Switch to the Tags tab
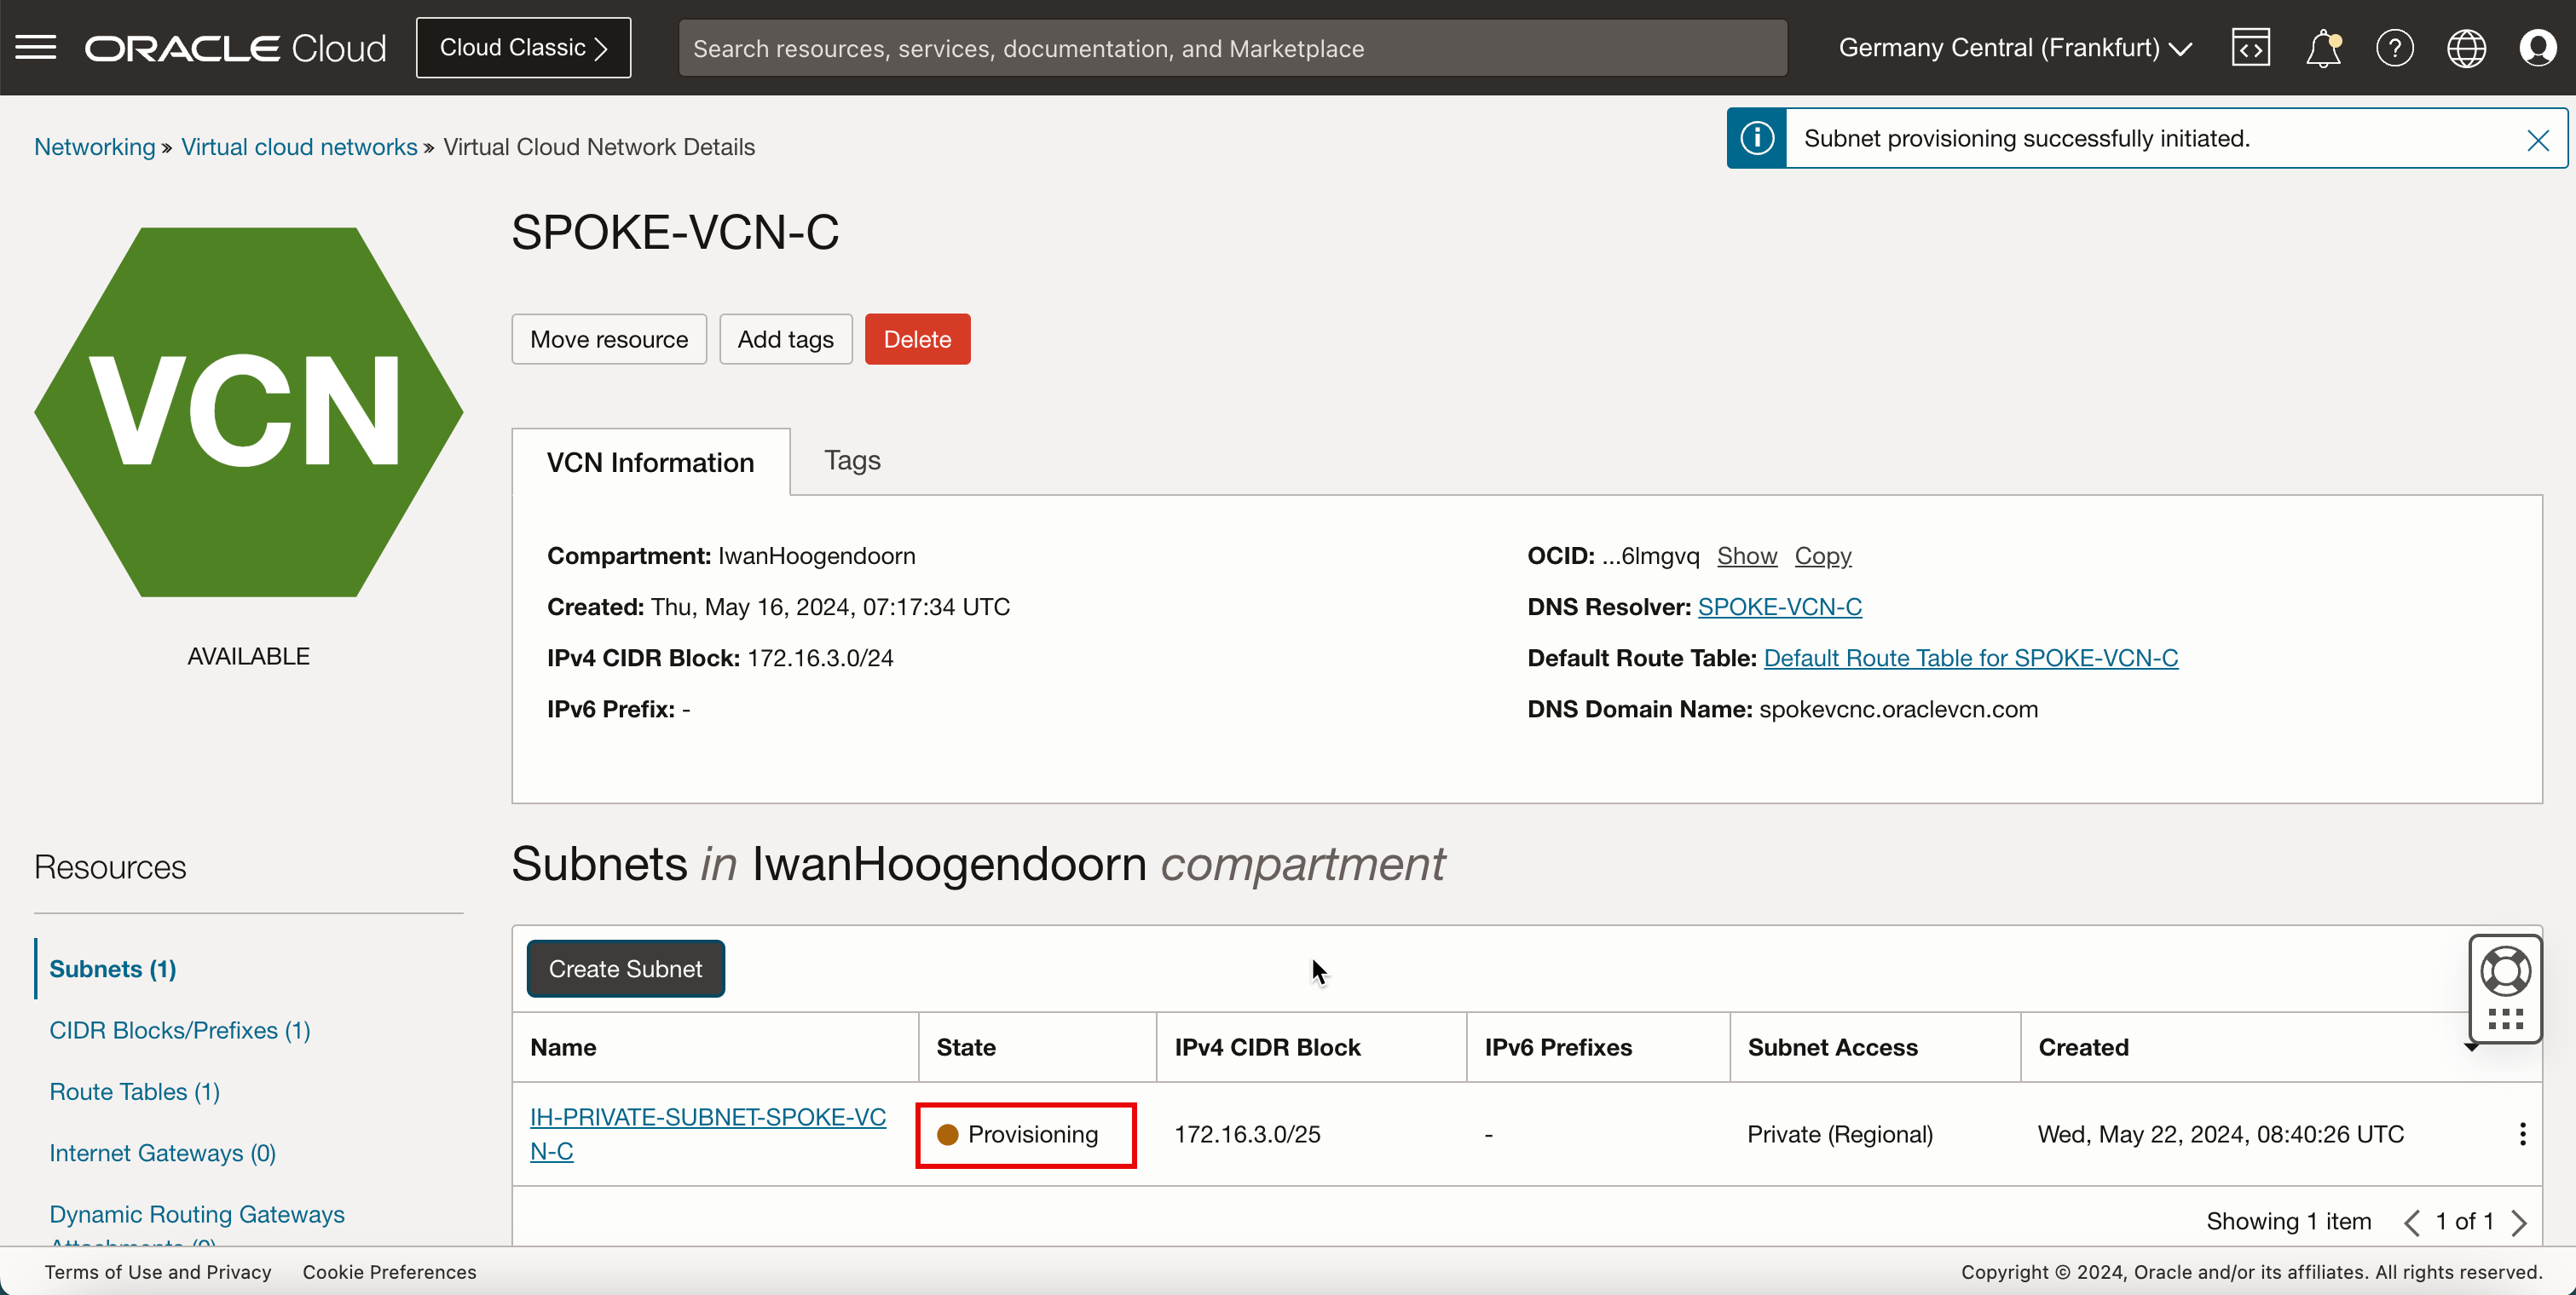The height and width of the screenshot is (1295, 2576). (851, 460)
